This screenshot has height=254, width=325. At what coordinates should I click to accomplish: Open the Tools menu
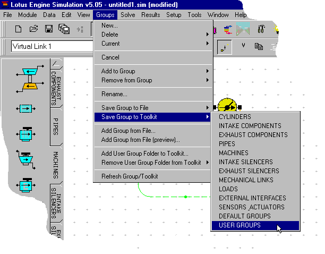[x=194, y=15]
